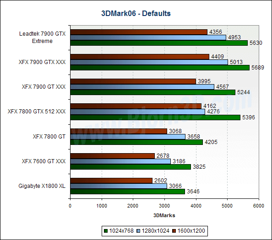Click the XFX 7900 GT XXX label
The width and height of the screenshot is (272, 240).
tap(44, 86)
